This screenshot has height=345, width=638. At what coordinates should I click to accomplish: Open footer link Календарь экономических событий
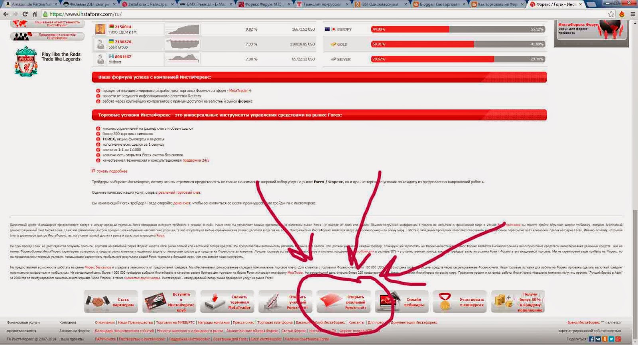(x=124, y=331)
